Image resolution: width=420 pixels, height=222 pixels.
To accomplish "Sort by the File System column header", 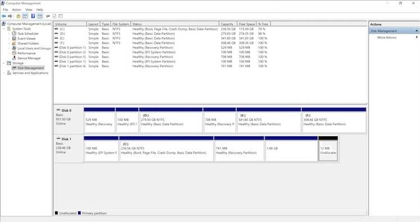I will point(121,24).
